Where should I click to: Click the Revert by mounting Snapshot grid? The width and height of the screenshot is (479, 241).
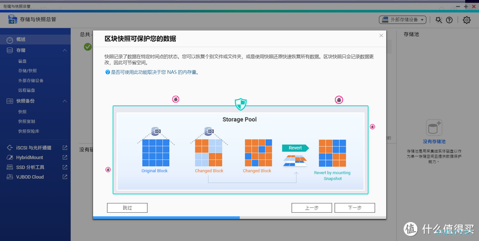click(332, 153)
